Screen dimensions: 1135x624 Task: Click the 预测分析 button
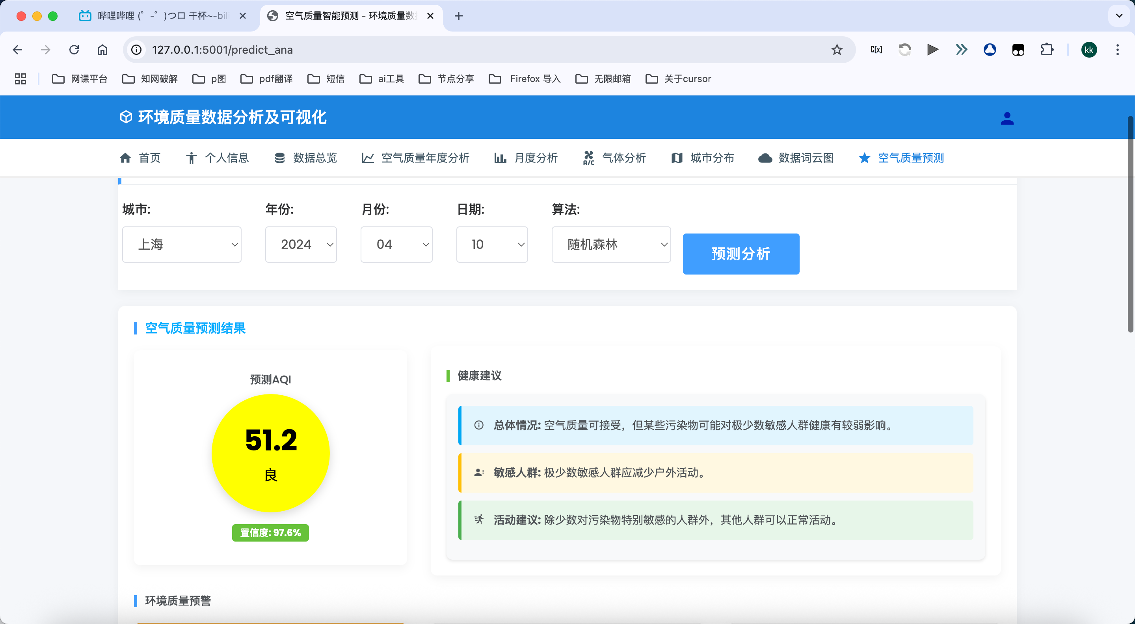point(741,254)
